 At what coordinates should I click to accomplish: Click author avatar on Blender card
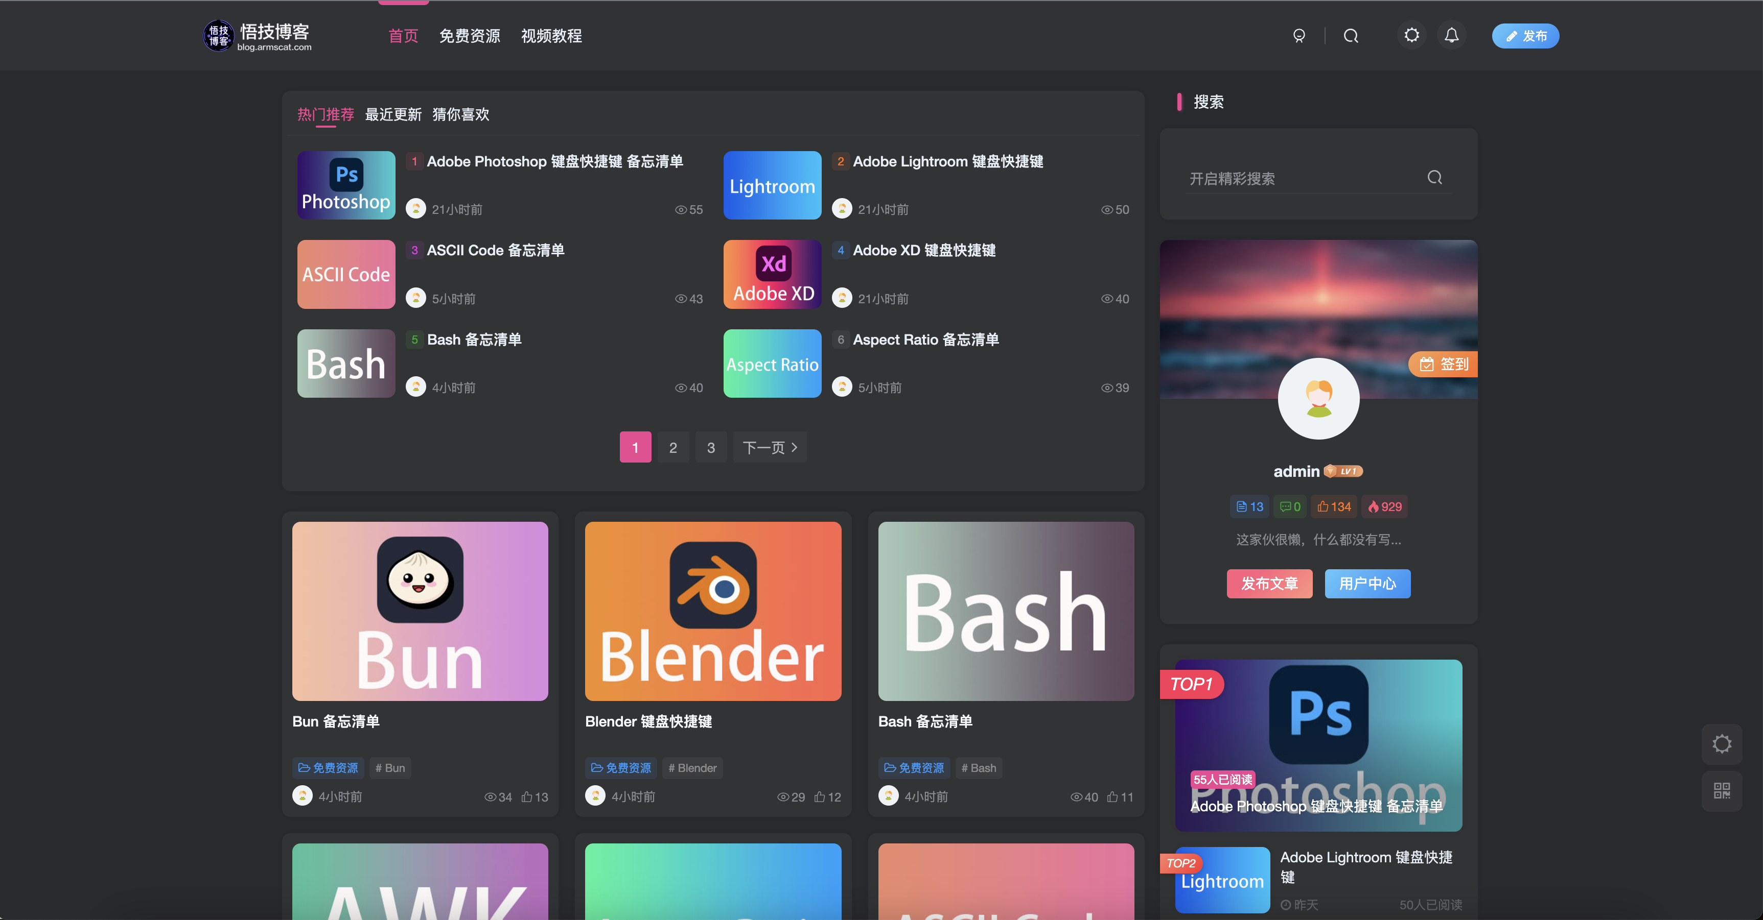tap(595, 795)
